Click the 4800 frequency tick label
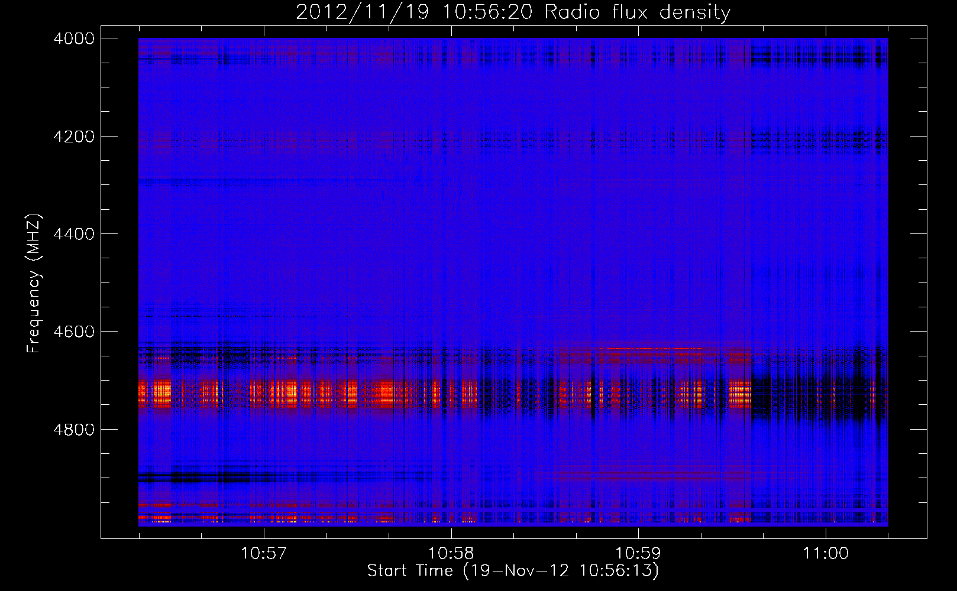The height and width of the screenshot is (591, 957). click(74, 429)
